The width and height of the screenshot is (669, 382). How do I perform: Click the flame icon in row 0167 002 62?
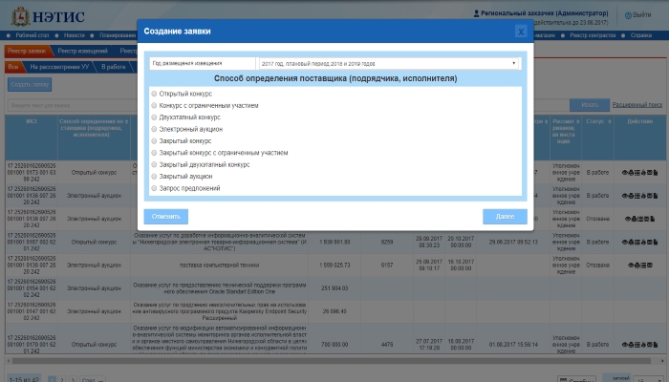(643, 243)
